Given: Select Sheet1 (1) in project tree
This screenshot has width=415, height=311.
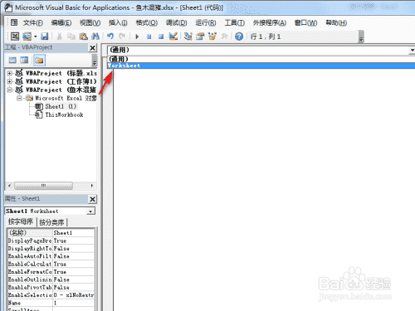Looking at the screenshot, I should [61, 106].
